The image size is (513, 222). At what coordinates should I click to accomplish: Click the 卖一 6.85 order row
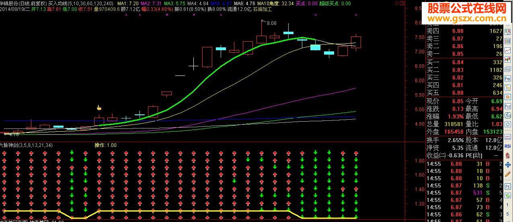pyautogui.click(x=464, y=54)
